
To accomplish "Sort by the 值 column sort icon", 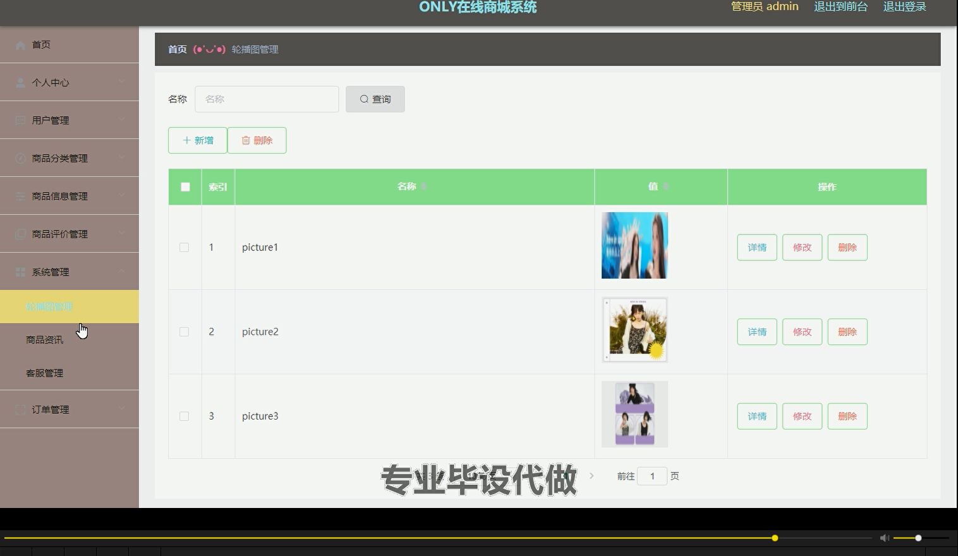I will click(x=665, y=186).
